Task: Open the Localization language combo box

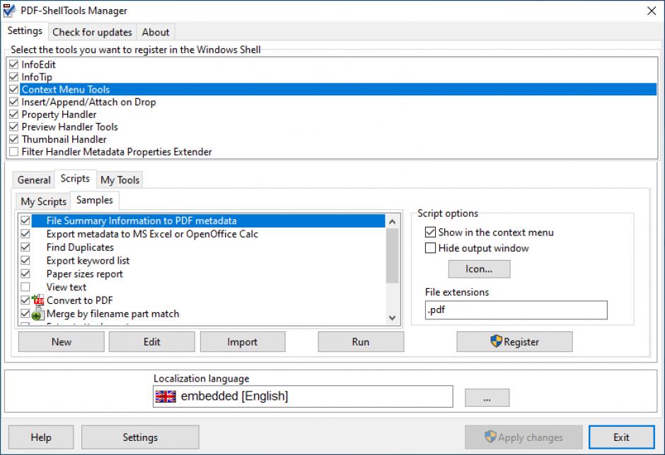Action: tap(303, 396)
